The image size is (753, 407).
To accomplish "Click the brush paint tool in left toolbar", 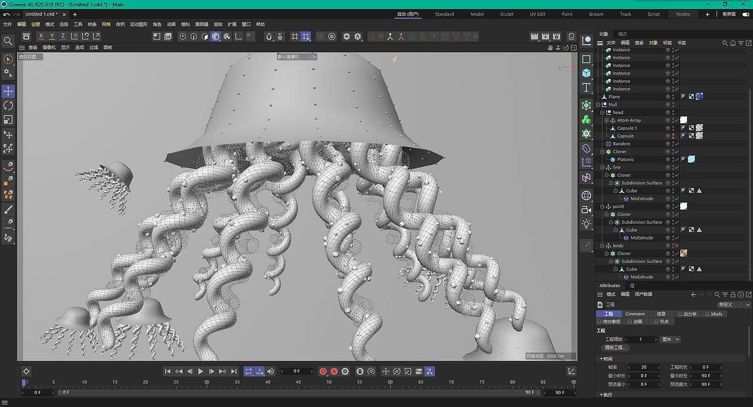I will [x=8, y=210].
